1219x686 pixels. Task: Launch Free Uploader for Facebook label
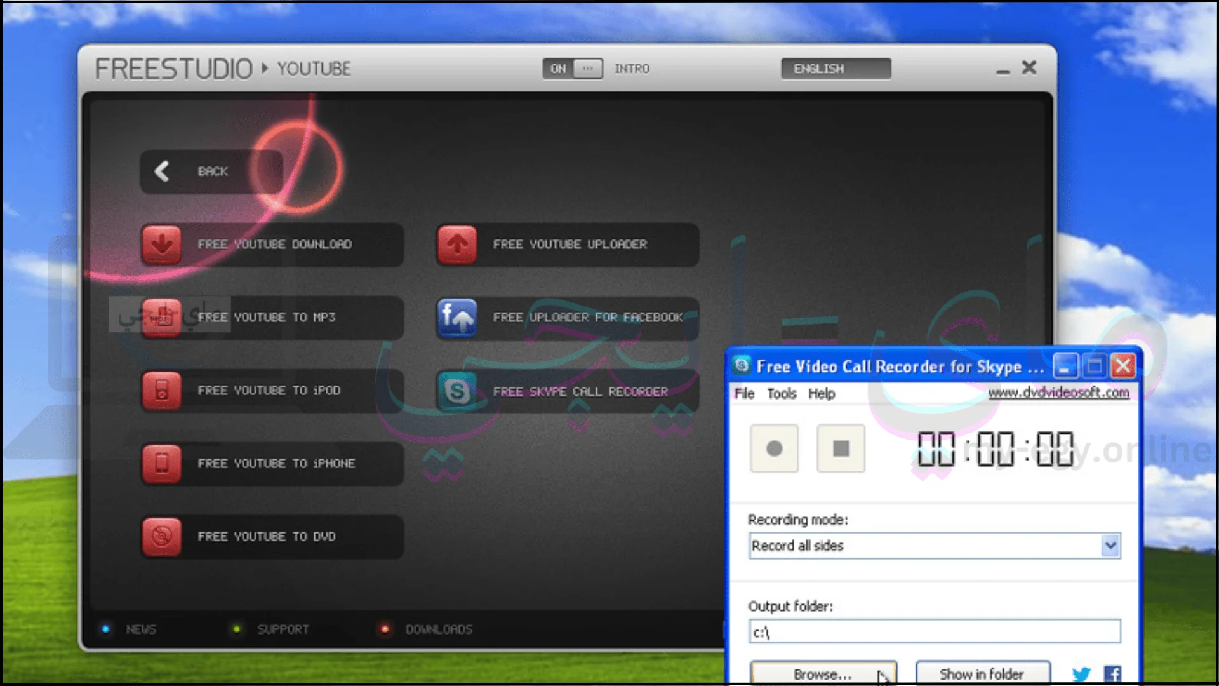(588, 318)
